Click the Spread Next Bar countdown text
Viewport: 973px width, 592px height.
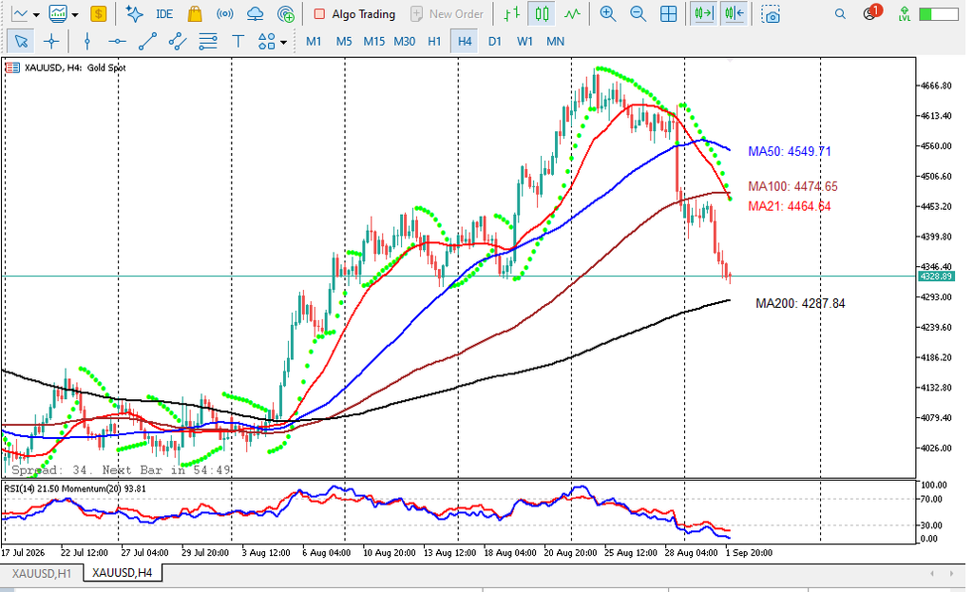click(x=121, y=470)
